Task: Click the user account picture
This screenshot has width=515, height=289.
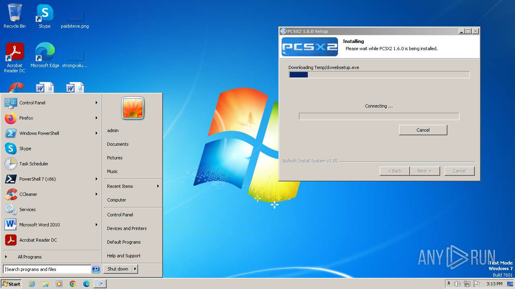Action: (x=133, y=108)
